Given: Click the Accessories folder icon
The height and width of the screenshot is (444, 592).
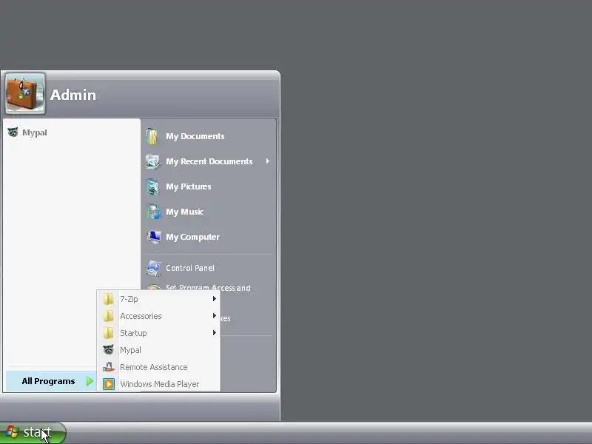Looking at the screenshot, I should coord(108,316).
